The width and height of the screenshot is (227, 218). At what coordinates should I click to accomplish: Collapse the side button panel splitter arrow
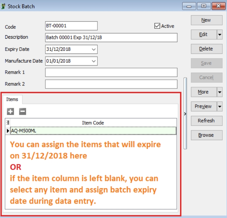point(185,114)
